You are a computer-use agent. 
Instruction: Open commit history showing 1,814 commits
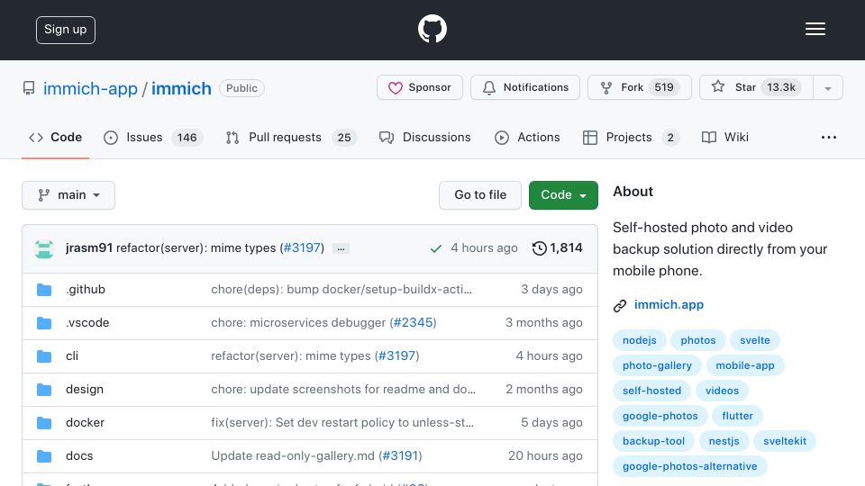click(557, 248)
